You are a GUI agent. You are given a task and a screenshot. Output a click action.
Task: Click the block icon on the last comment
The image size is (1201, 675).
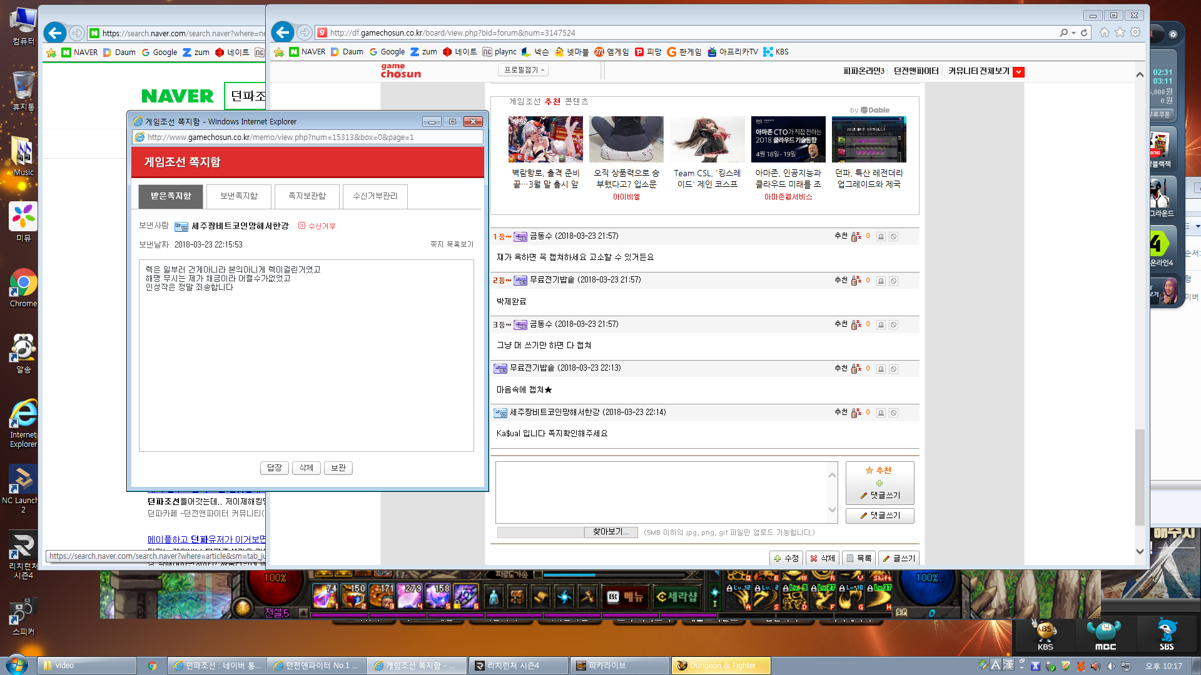coord(893,413)
